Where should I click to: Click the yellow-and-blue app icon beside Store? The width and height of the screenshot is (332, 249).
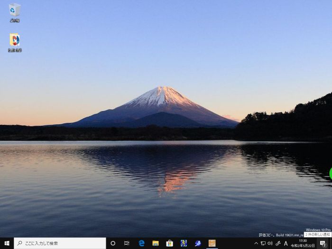(x=184, y=243)
